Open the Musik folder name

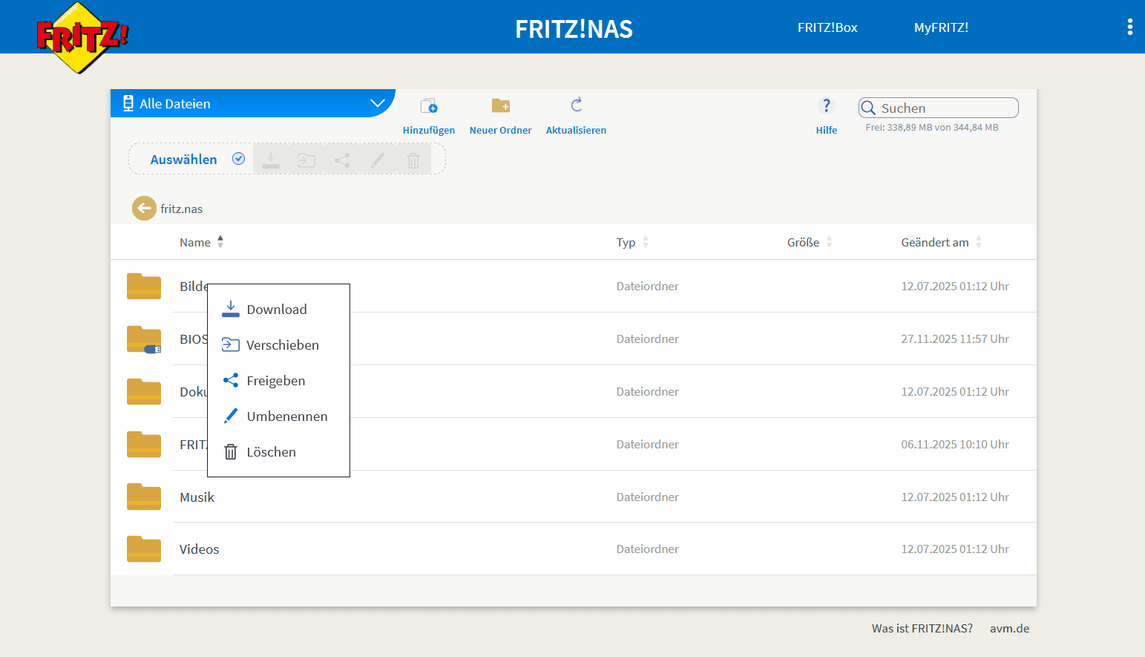[x=197, y=497]
